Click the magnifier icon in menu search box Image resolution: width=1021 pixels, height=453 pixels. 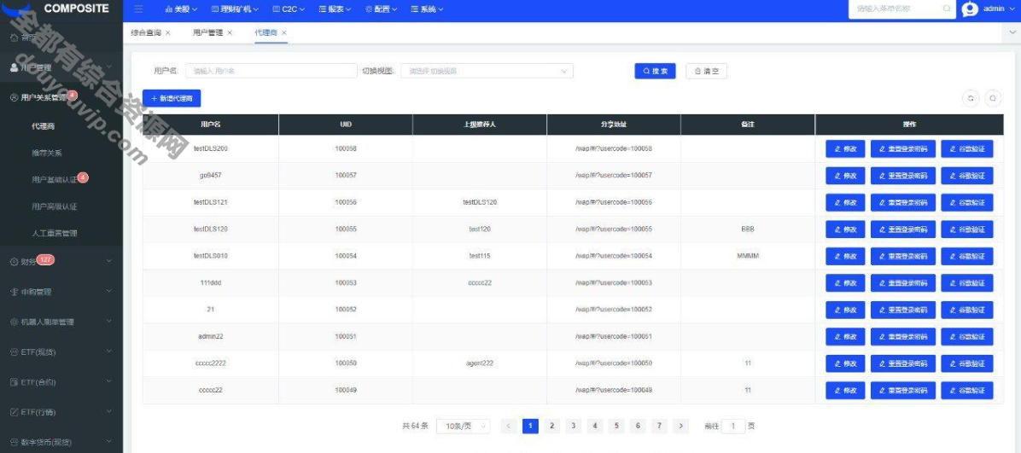(947, 9)
